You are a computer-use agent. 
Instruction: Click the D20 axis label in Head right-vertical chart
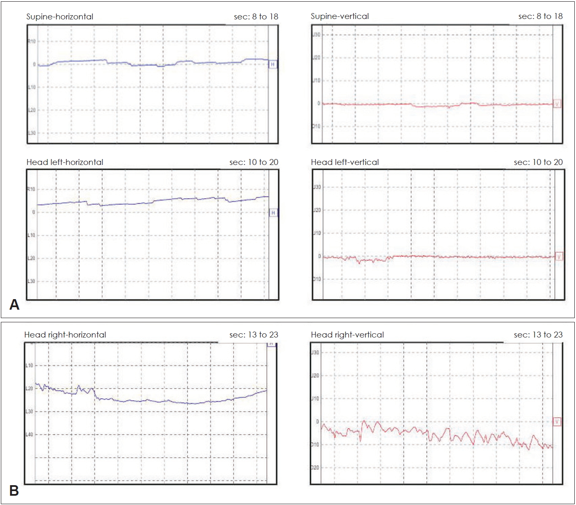coord(315,467)
